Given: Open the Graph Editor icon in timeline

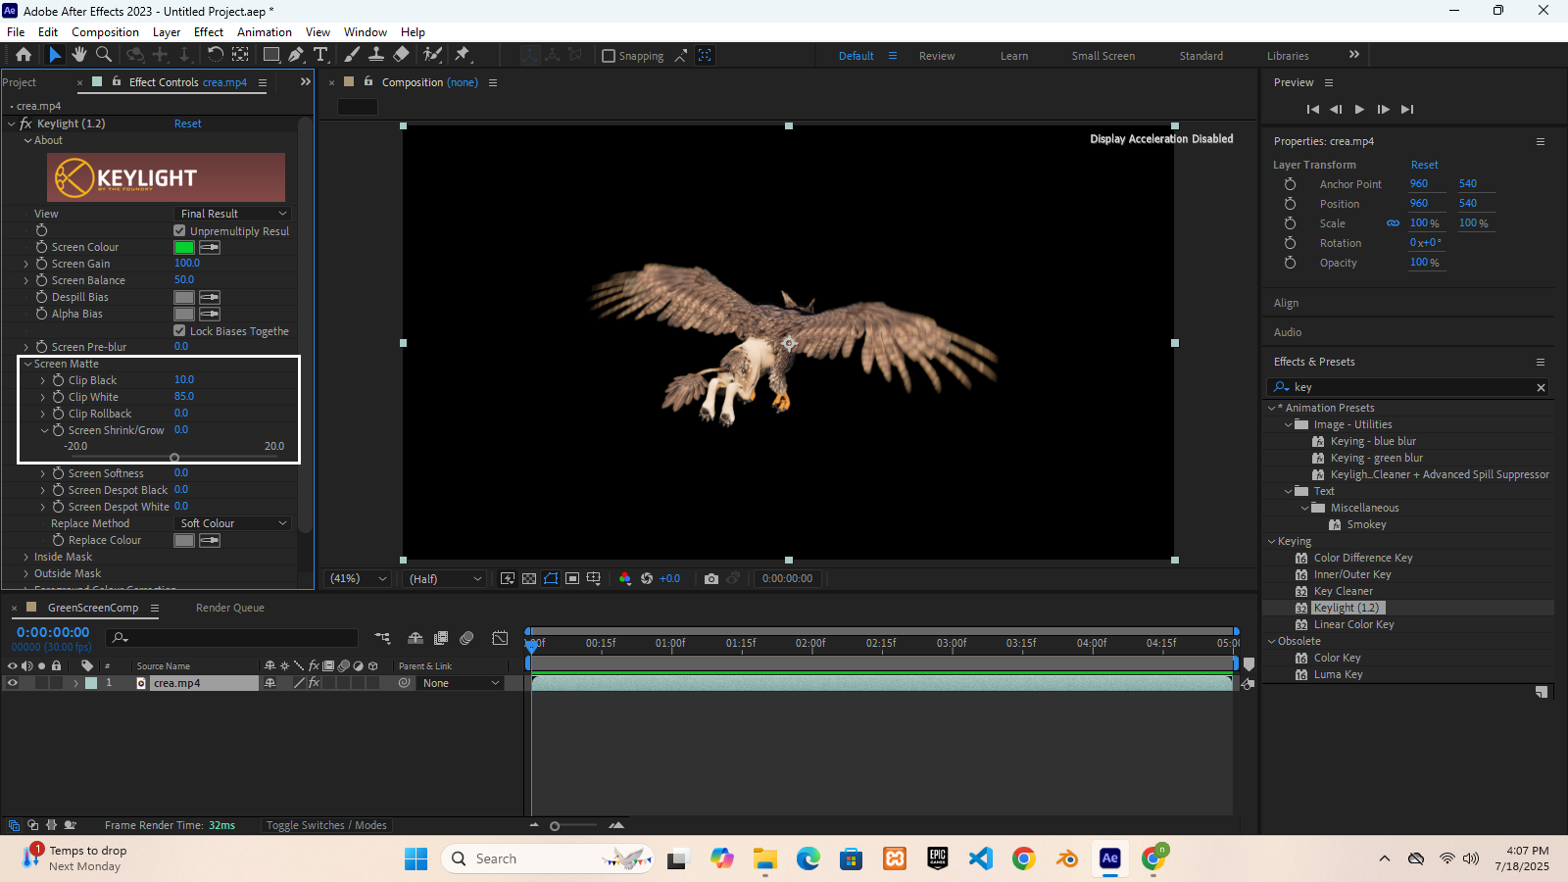Looking at the screenshot, I should pyautogui.click(x=500, y=638).
